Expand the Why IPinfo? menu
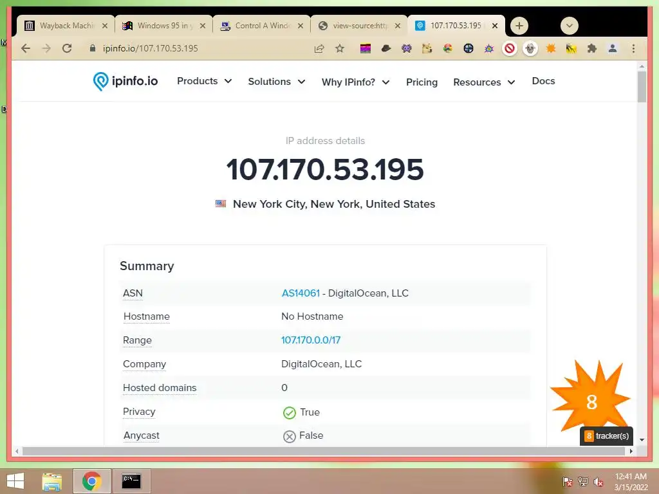 [x=355, y=82]
